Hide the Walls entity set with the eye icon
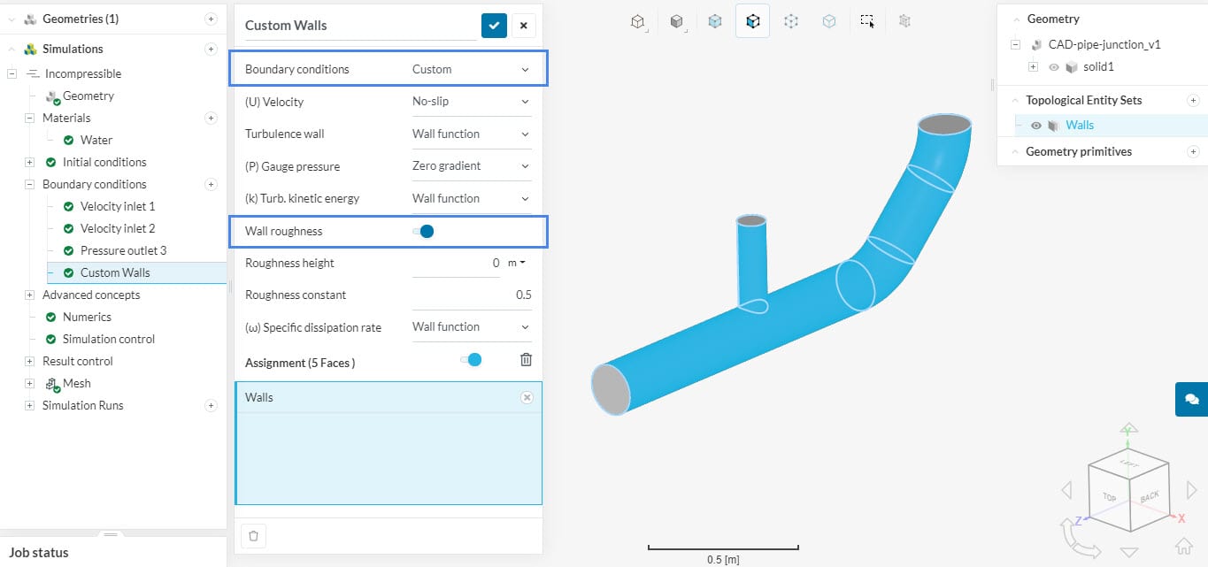This screenshot has height=567, width=1208. tap(1036, 126)
